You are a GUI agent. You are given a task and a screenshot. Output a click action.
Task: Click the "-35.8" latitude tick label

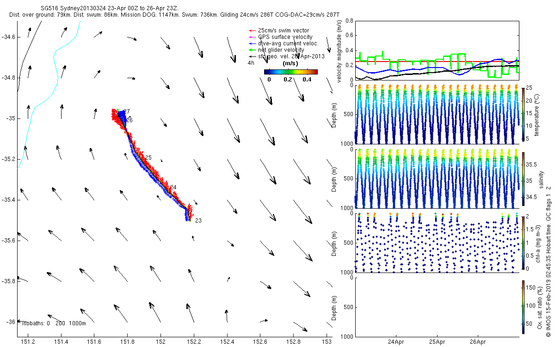8,281
